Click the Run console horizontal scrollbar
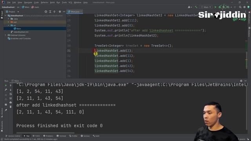The height and width of the screenshot is (141, 251). [45, 133]
